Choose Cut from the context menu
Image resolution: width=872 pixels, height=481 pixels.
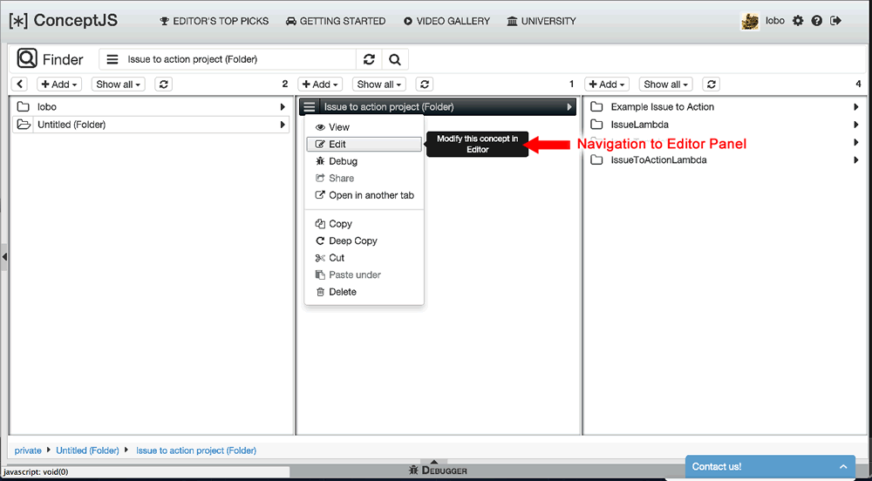(x=364, y=258)
